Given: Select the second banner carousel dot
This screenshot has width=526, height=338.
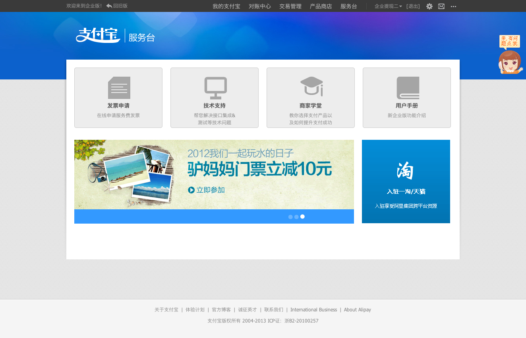Looking at the screenshot, I should (x=296, y=217).
